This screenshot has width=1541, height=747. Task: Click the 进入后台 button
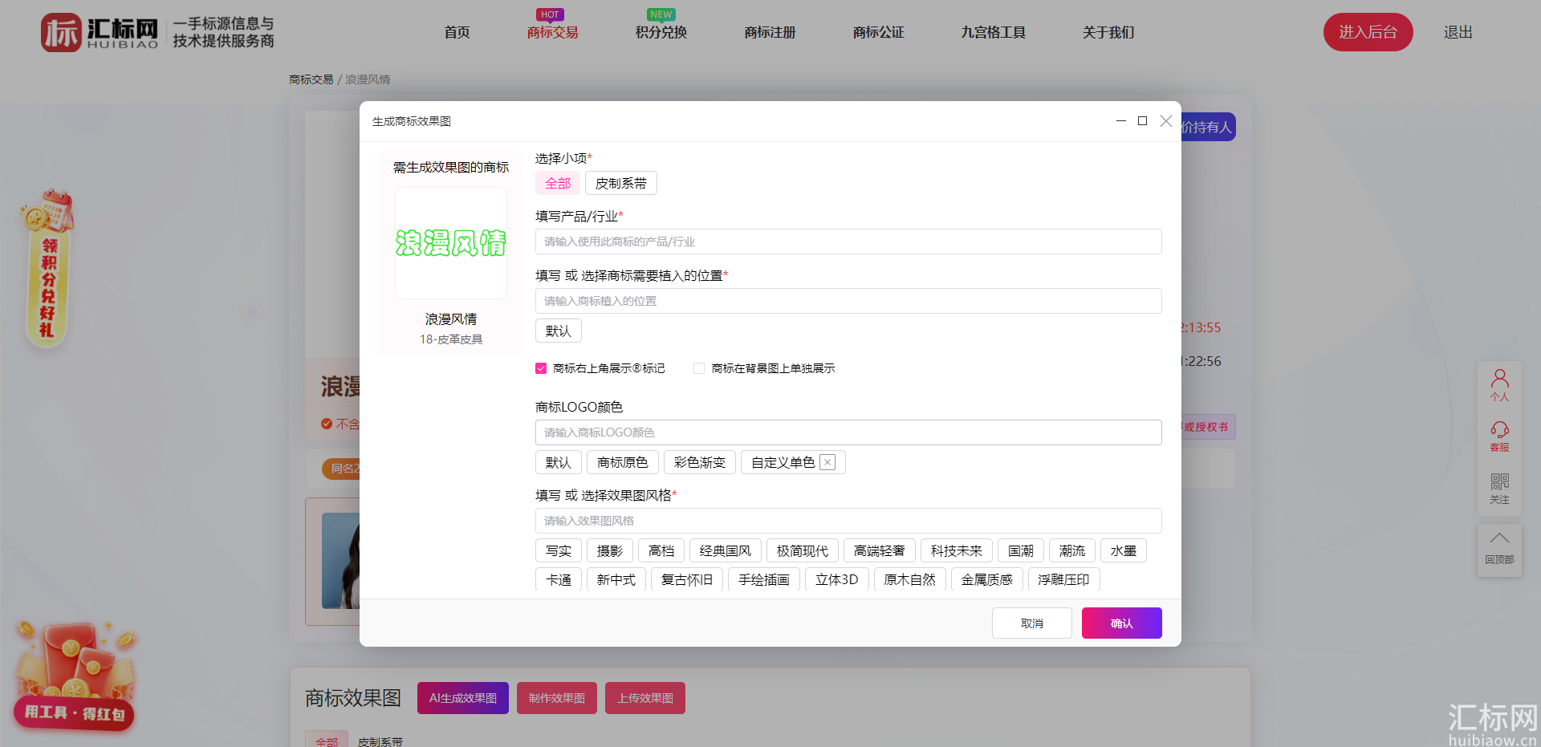pyautogui.click(x=1368, y=32)
